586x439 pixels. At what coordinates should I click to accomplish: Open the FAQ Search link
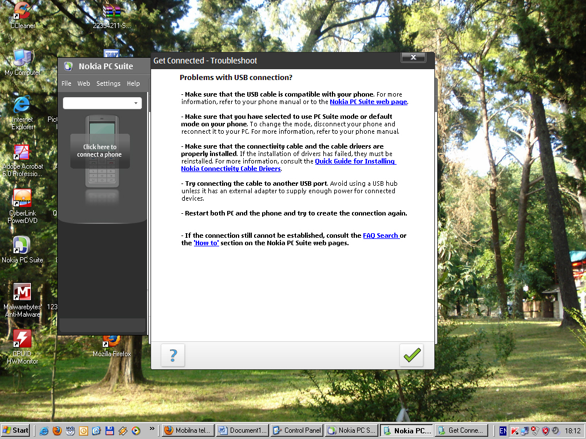(381, 236)
